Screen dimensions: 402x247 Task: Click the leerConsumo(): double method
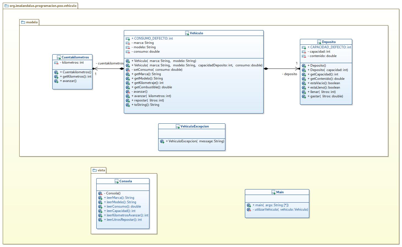pos(122,206)
